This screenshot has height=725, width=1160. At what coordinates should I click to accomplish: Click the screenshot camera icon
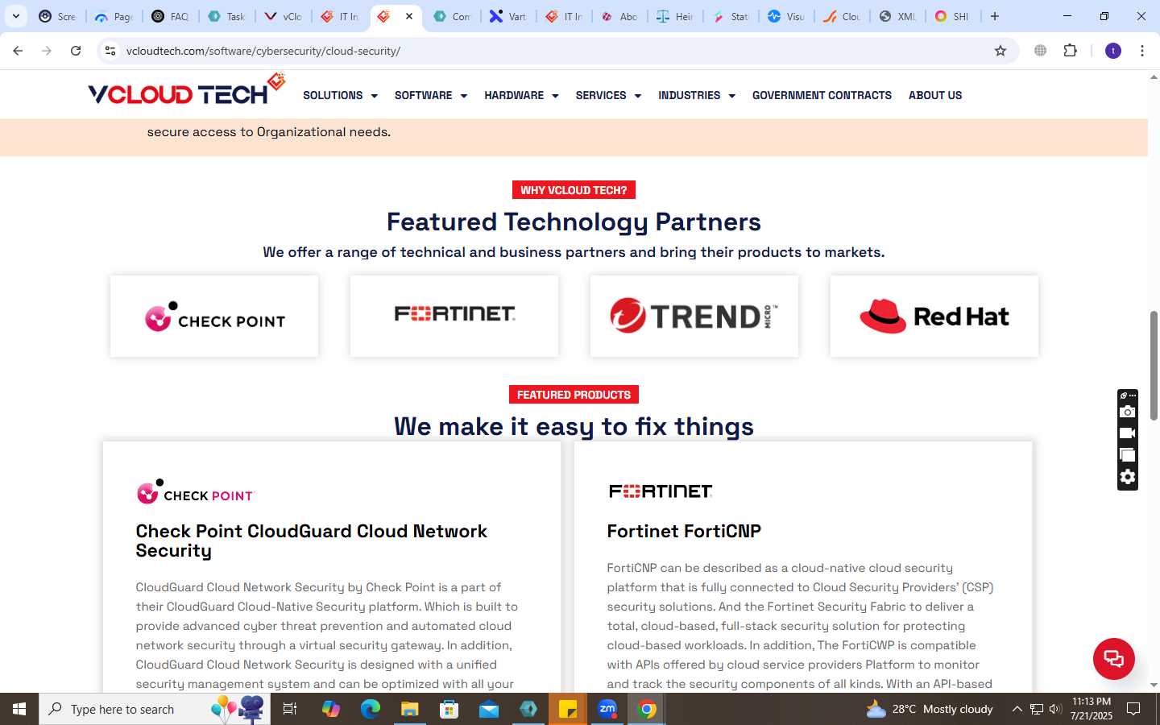coord(1128,412)
